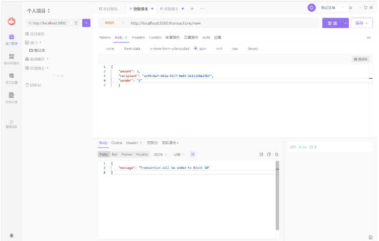Click the 格式化 format button
379x241 pixels.
point(361,59)
